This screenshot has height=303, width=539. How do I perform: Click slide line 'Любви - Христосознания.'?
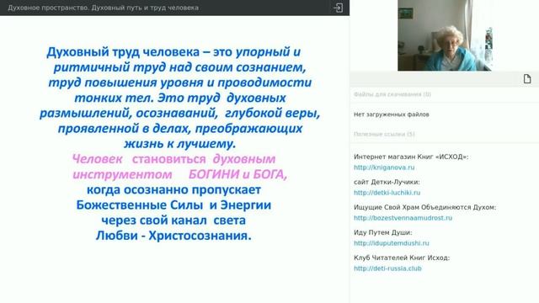tap(173, 236)
